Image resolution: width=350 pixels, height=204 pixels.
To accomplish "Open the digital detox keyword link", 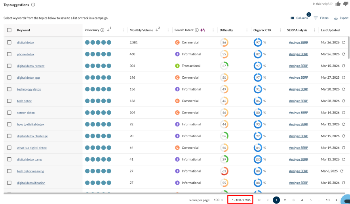I will pos(25,42).
